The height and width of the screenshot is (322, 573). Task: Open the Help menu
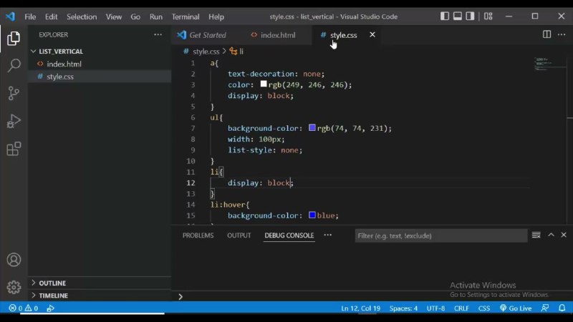pyautogui.click(x=216, y=16)
